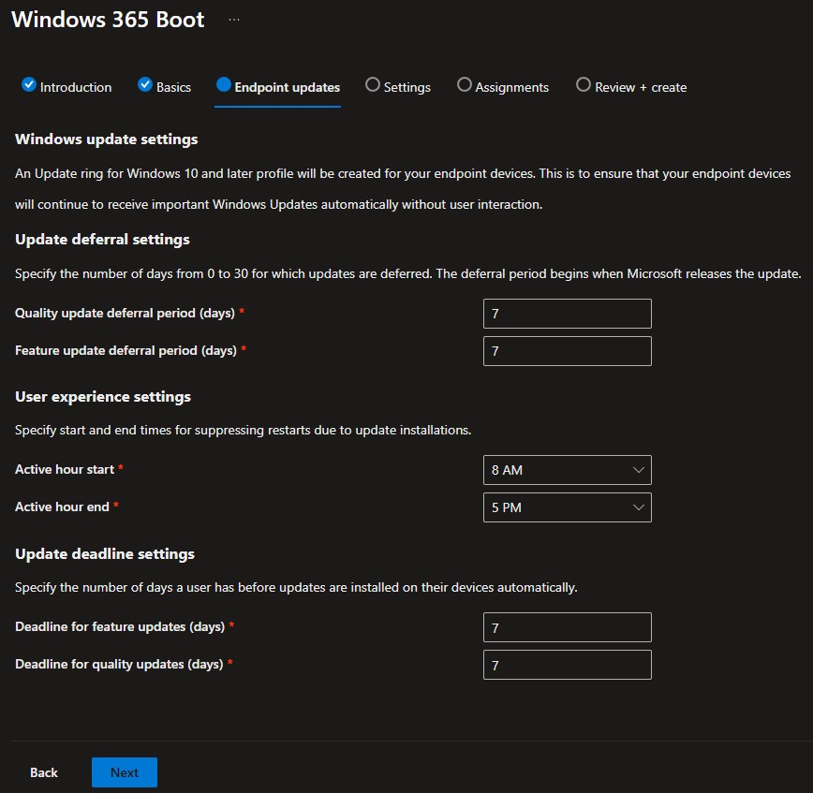813x793 pixels.
Task: Switch to the Settings tab
Action: click(x=406, y=87)
